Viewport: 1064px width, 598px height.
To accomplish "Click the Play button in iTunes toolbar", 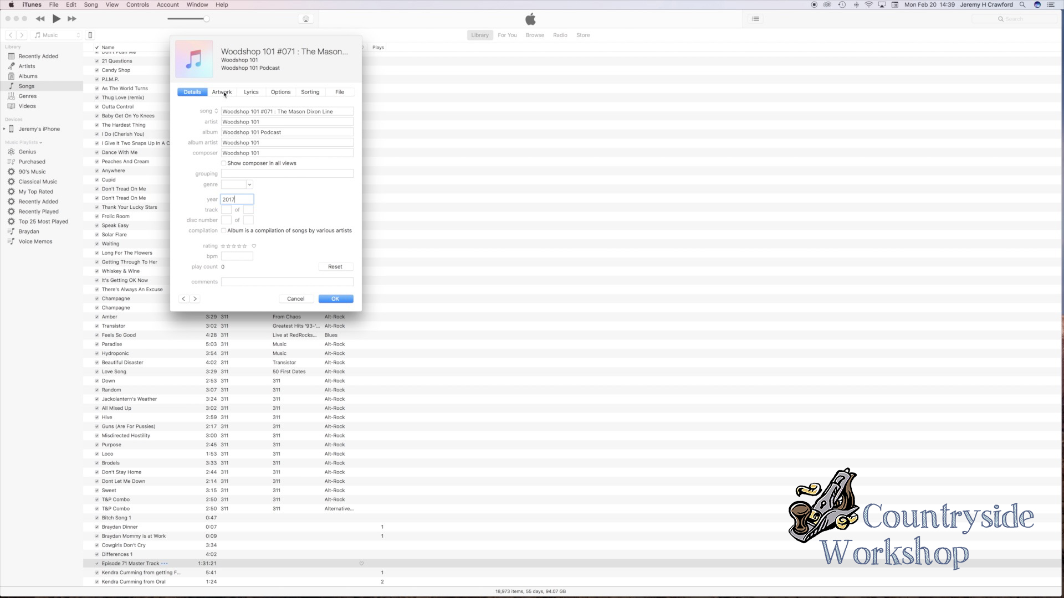I will pyautogui.click(x=57, y=19).
